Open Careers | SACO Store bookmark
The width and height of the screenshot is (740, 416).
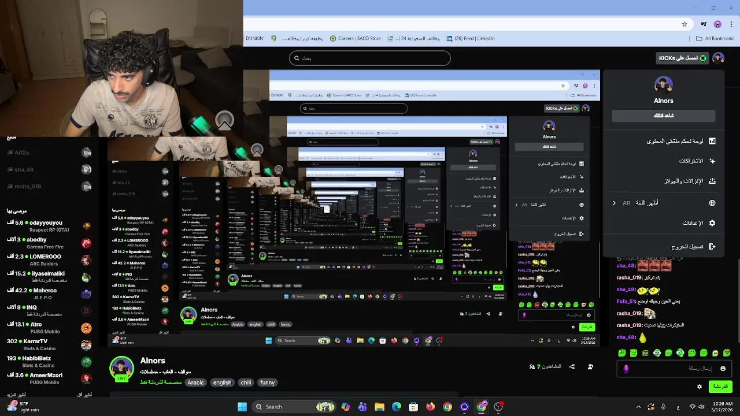pyautogui.click(x=356, y=39)
